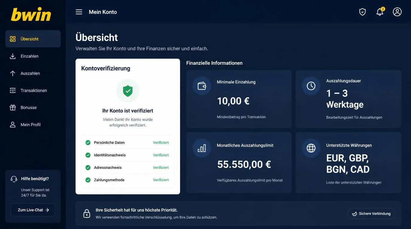Click the Mein Profil person icon
This screenshot has width=411, height=229.
(13, 125)
